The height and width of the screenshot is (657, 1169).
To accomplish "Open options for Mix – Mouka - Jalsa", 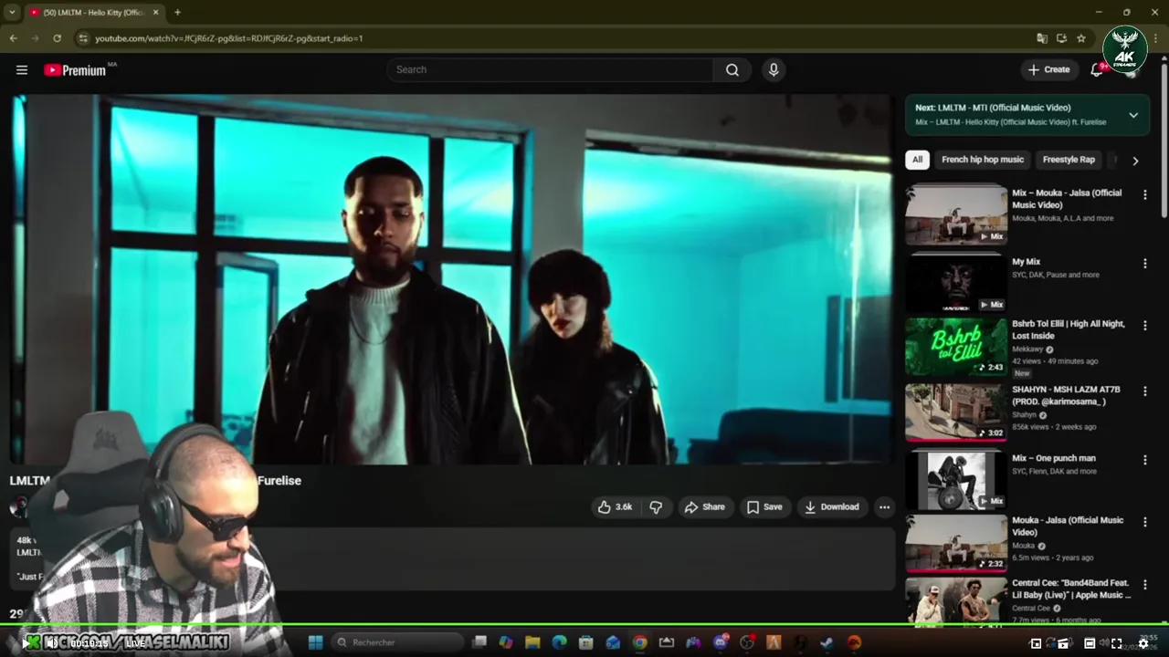I will point(1144,194).
